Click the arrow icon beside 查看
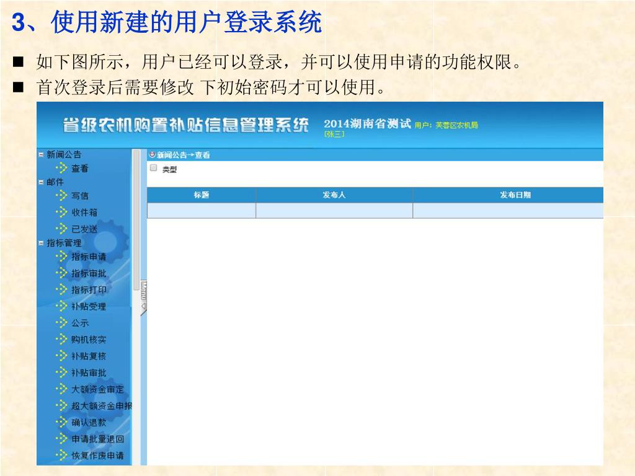 point(61,168)
